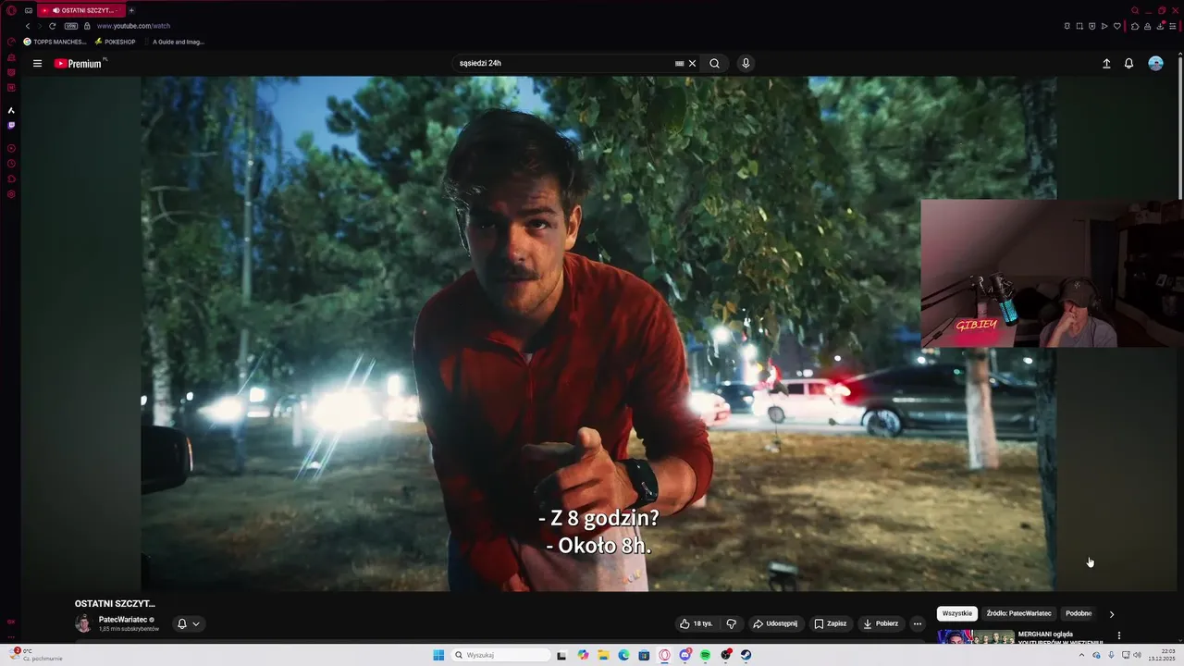Open Discord from the taskbar
Image resolution: width=1184 pixels, height=666 pixels.
point(684,655)
